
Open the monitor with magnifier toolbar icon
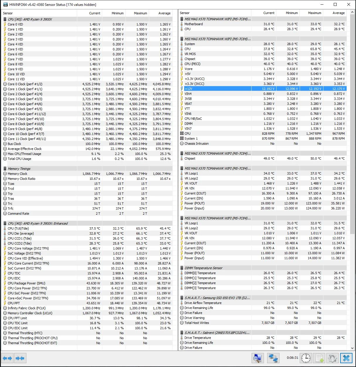point(257,358)
